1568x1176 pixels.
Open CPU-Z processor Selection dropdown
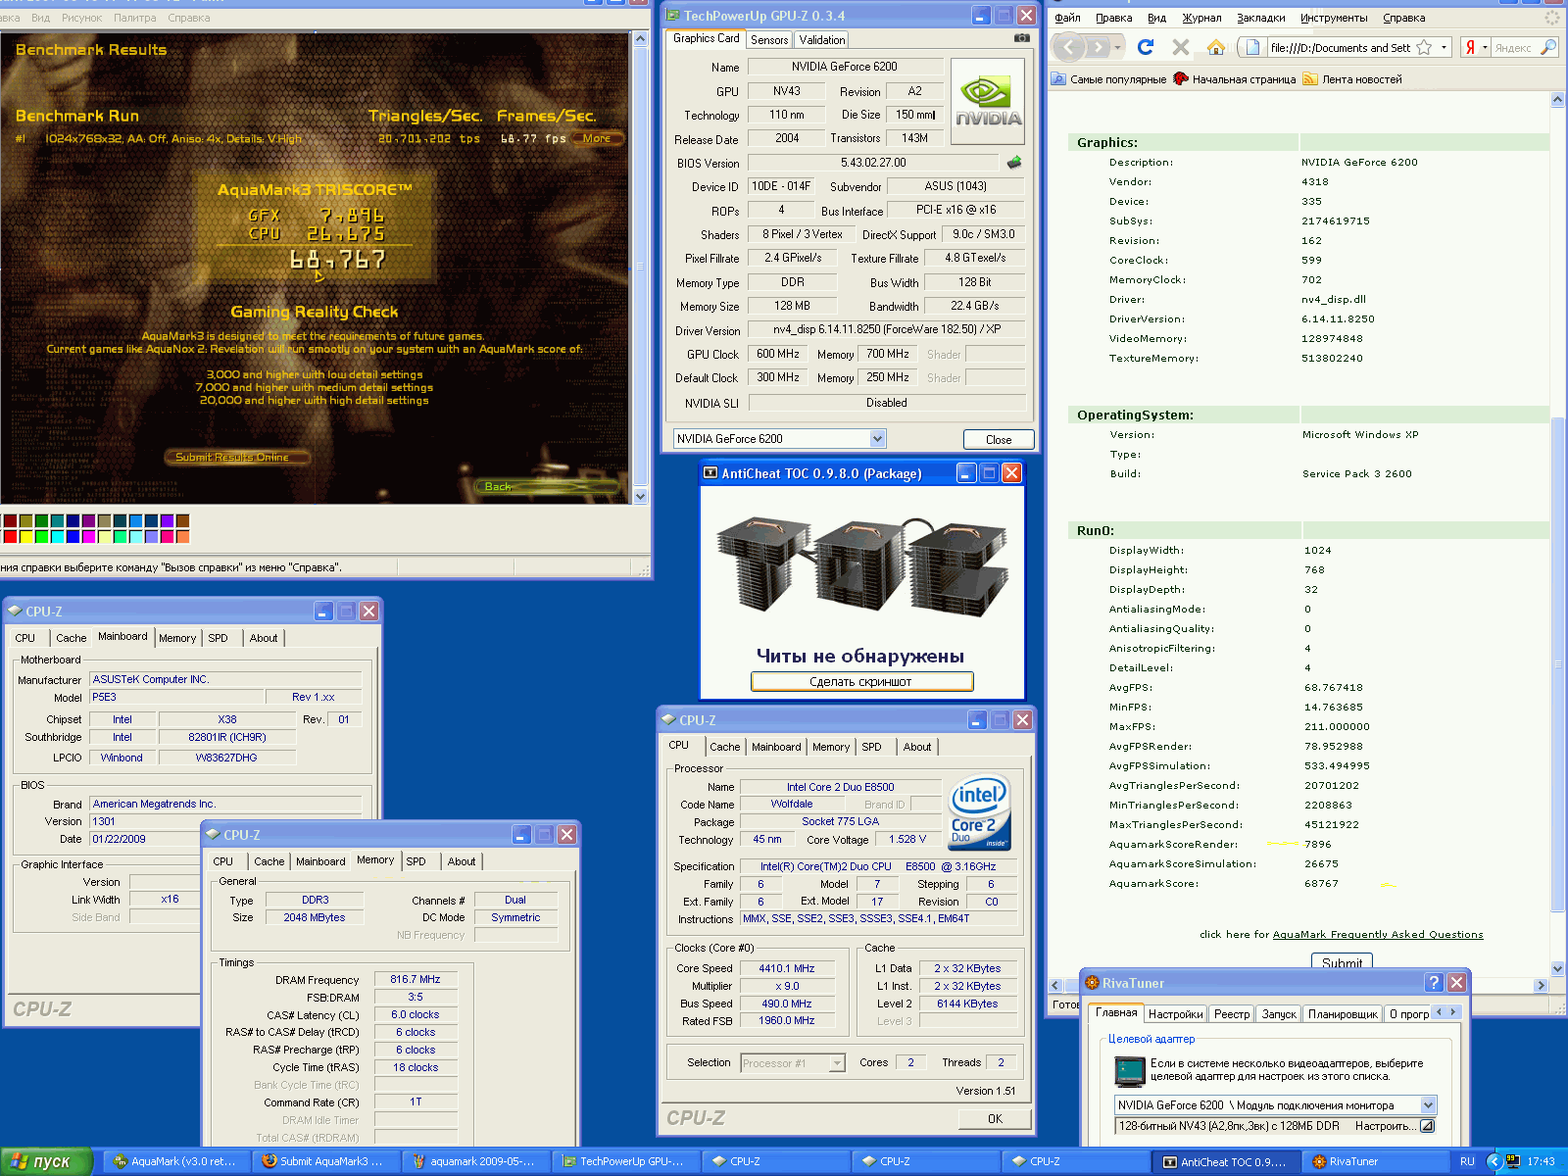837,1063
